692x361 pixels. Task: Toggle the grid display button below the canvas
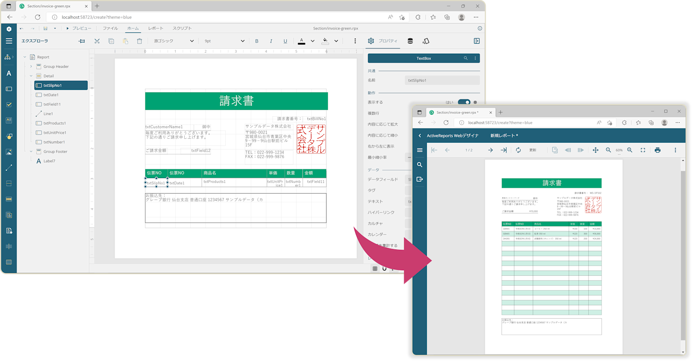tap(375, 268)
